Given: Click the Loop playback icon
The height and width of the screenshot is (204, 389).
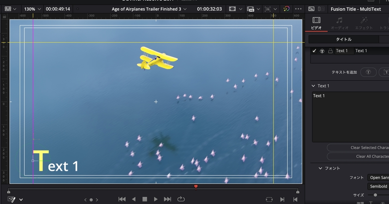Looking at the screenshot, I should (x=181, y=199).
